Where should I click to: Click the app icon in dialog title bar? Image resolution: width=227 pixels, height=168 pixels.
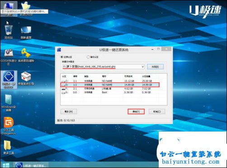coord(59,50)
